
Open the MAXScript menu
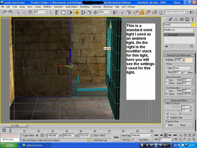(x=108, y=7)
